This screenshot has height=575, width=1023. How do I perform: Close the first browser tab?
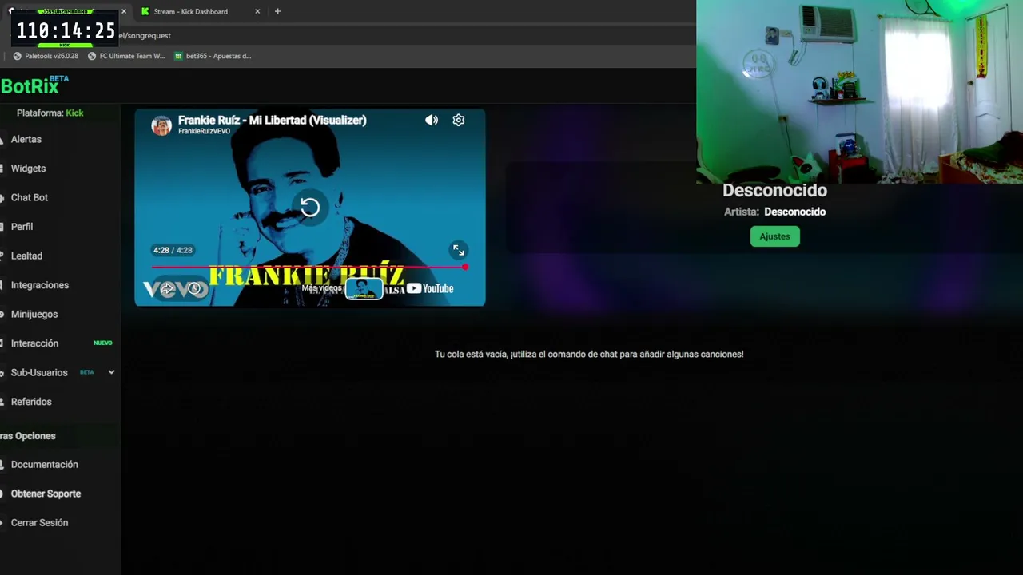click(x=124, y=11)
